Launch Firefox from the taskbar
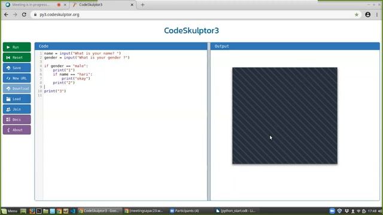Viewport: 383px width, 215px height. point(32,211)
